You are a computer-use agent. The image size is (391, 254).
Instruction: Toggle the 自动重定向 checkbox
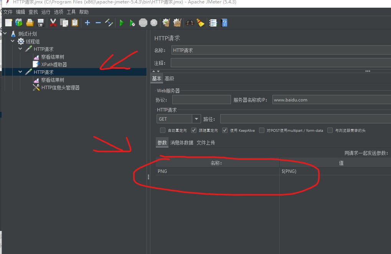point(163,130)
